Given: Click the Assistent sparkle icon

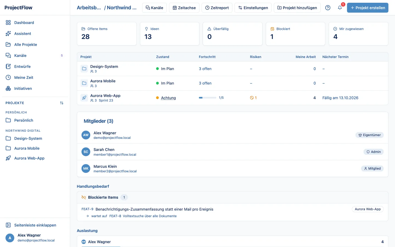Looking at the screenshot, I should (x=8, y=33).
